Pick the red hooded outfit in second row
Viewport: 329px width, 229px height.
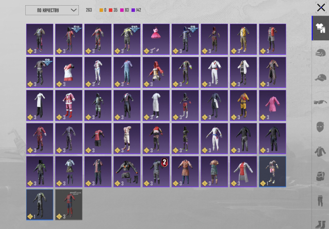[x=156, y=72]
